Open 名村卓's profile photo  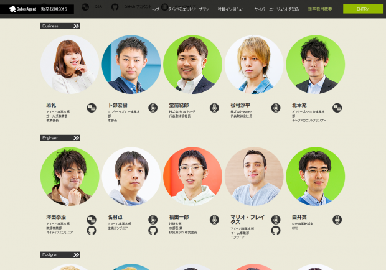pos(131,176)
